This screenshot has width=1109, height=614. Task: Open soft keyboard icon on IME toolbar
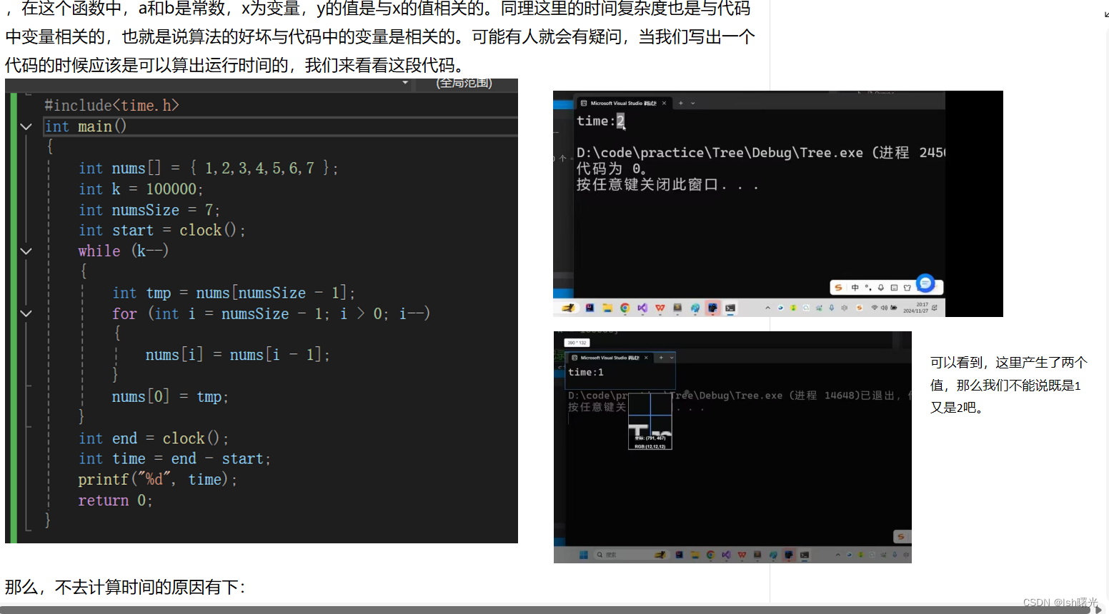(894, 288)
